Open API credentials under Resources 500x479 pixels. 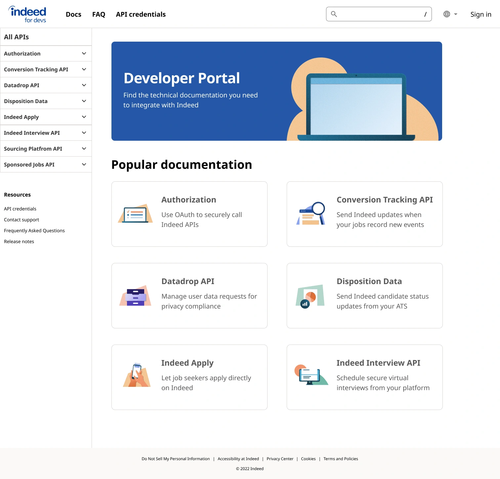pyautogui.click(x=20, y=209)
